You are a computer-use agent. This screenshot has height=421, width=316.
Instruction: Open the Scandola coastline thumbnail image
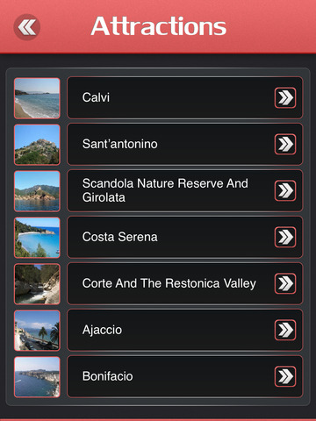click(x=37, y=191)
